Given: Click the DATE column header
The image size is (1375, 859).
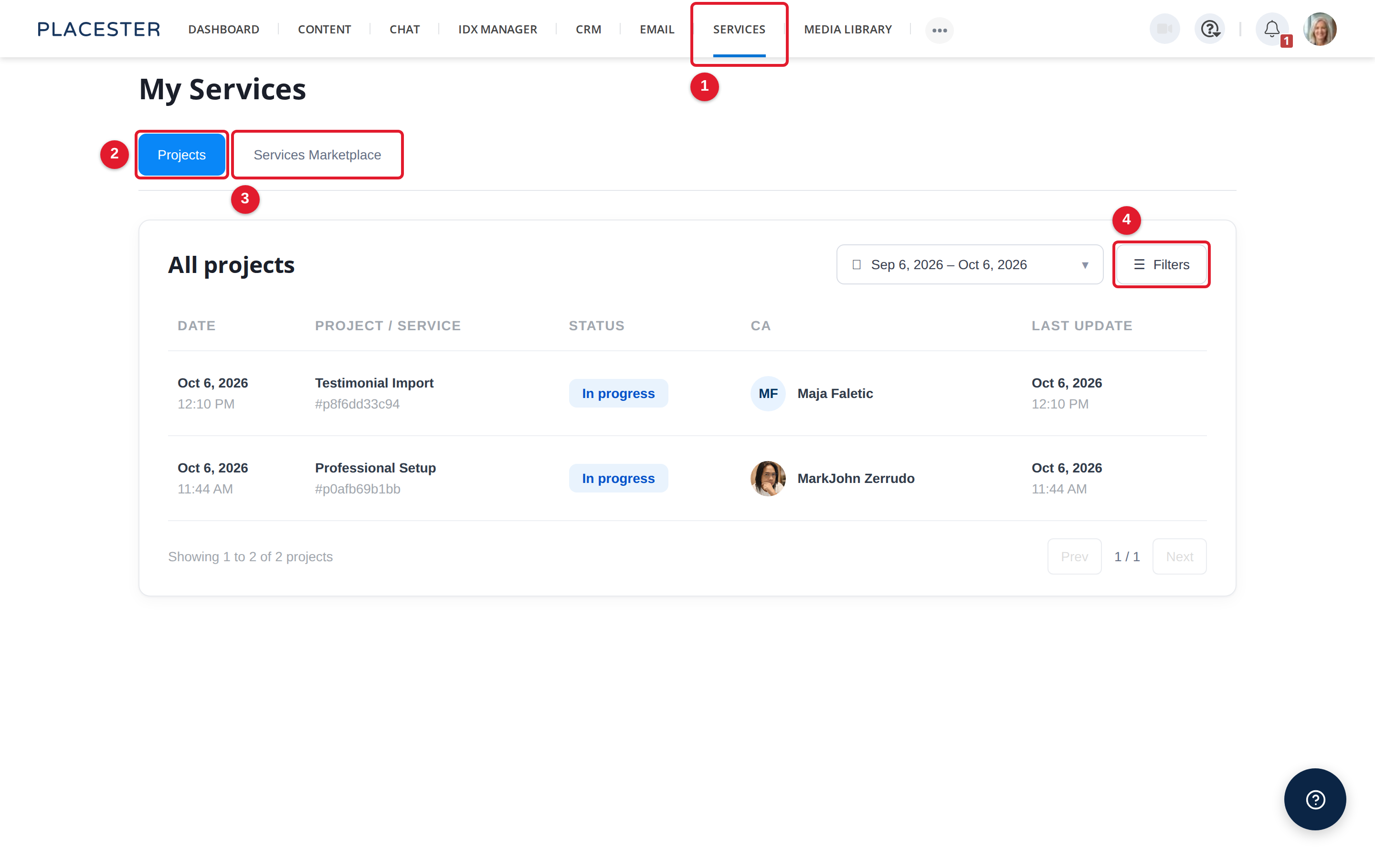Looking at the screenshot, I should [197, 325].
